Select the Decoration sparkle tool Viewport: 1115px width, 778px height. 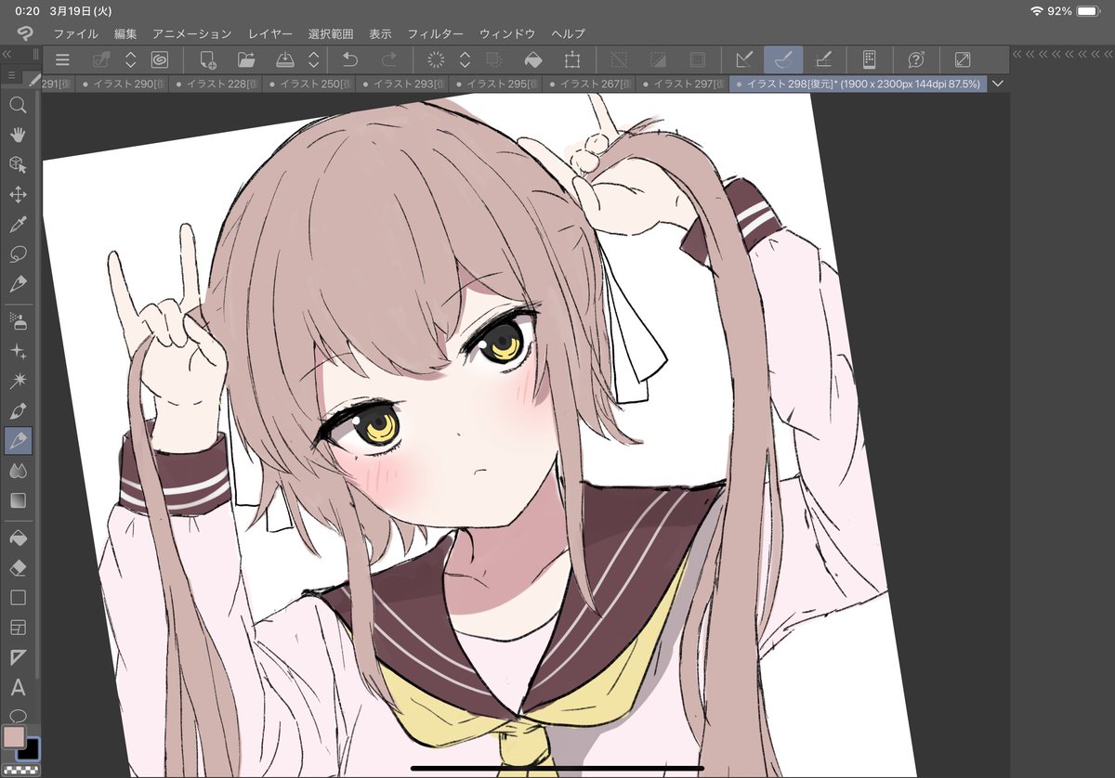pyautogui.click(x=18, y=351)
